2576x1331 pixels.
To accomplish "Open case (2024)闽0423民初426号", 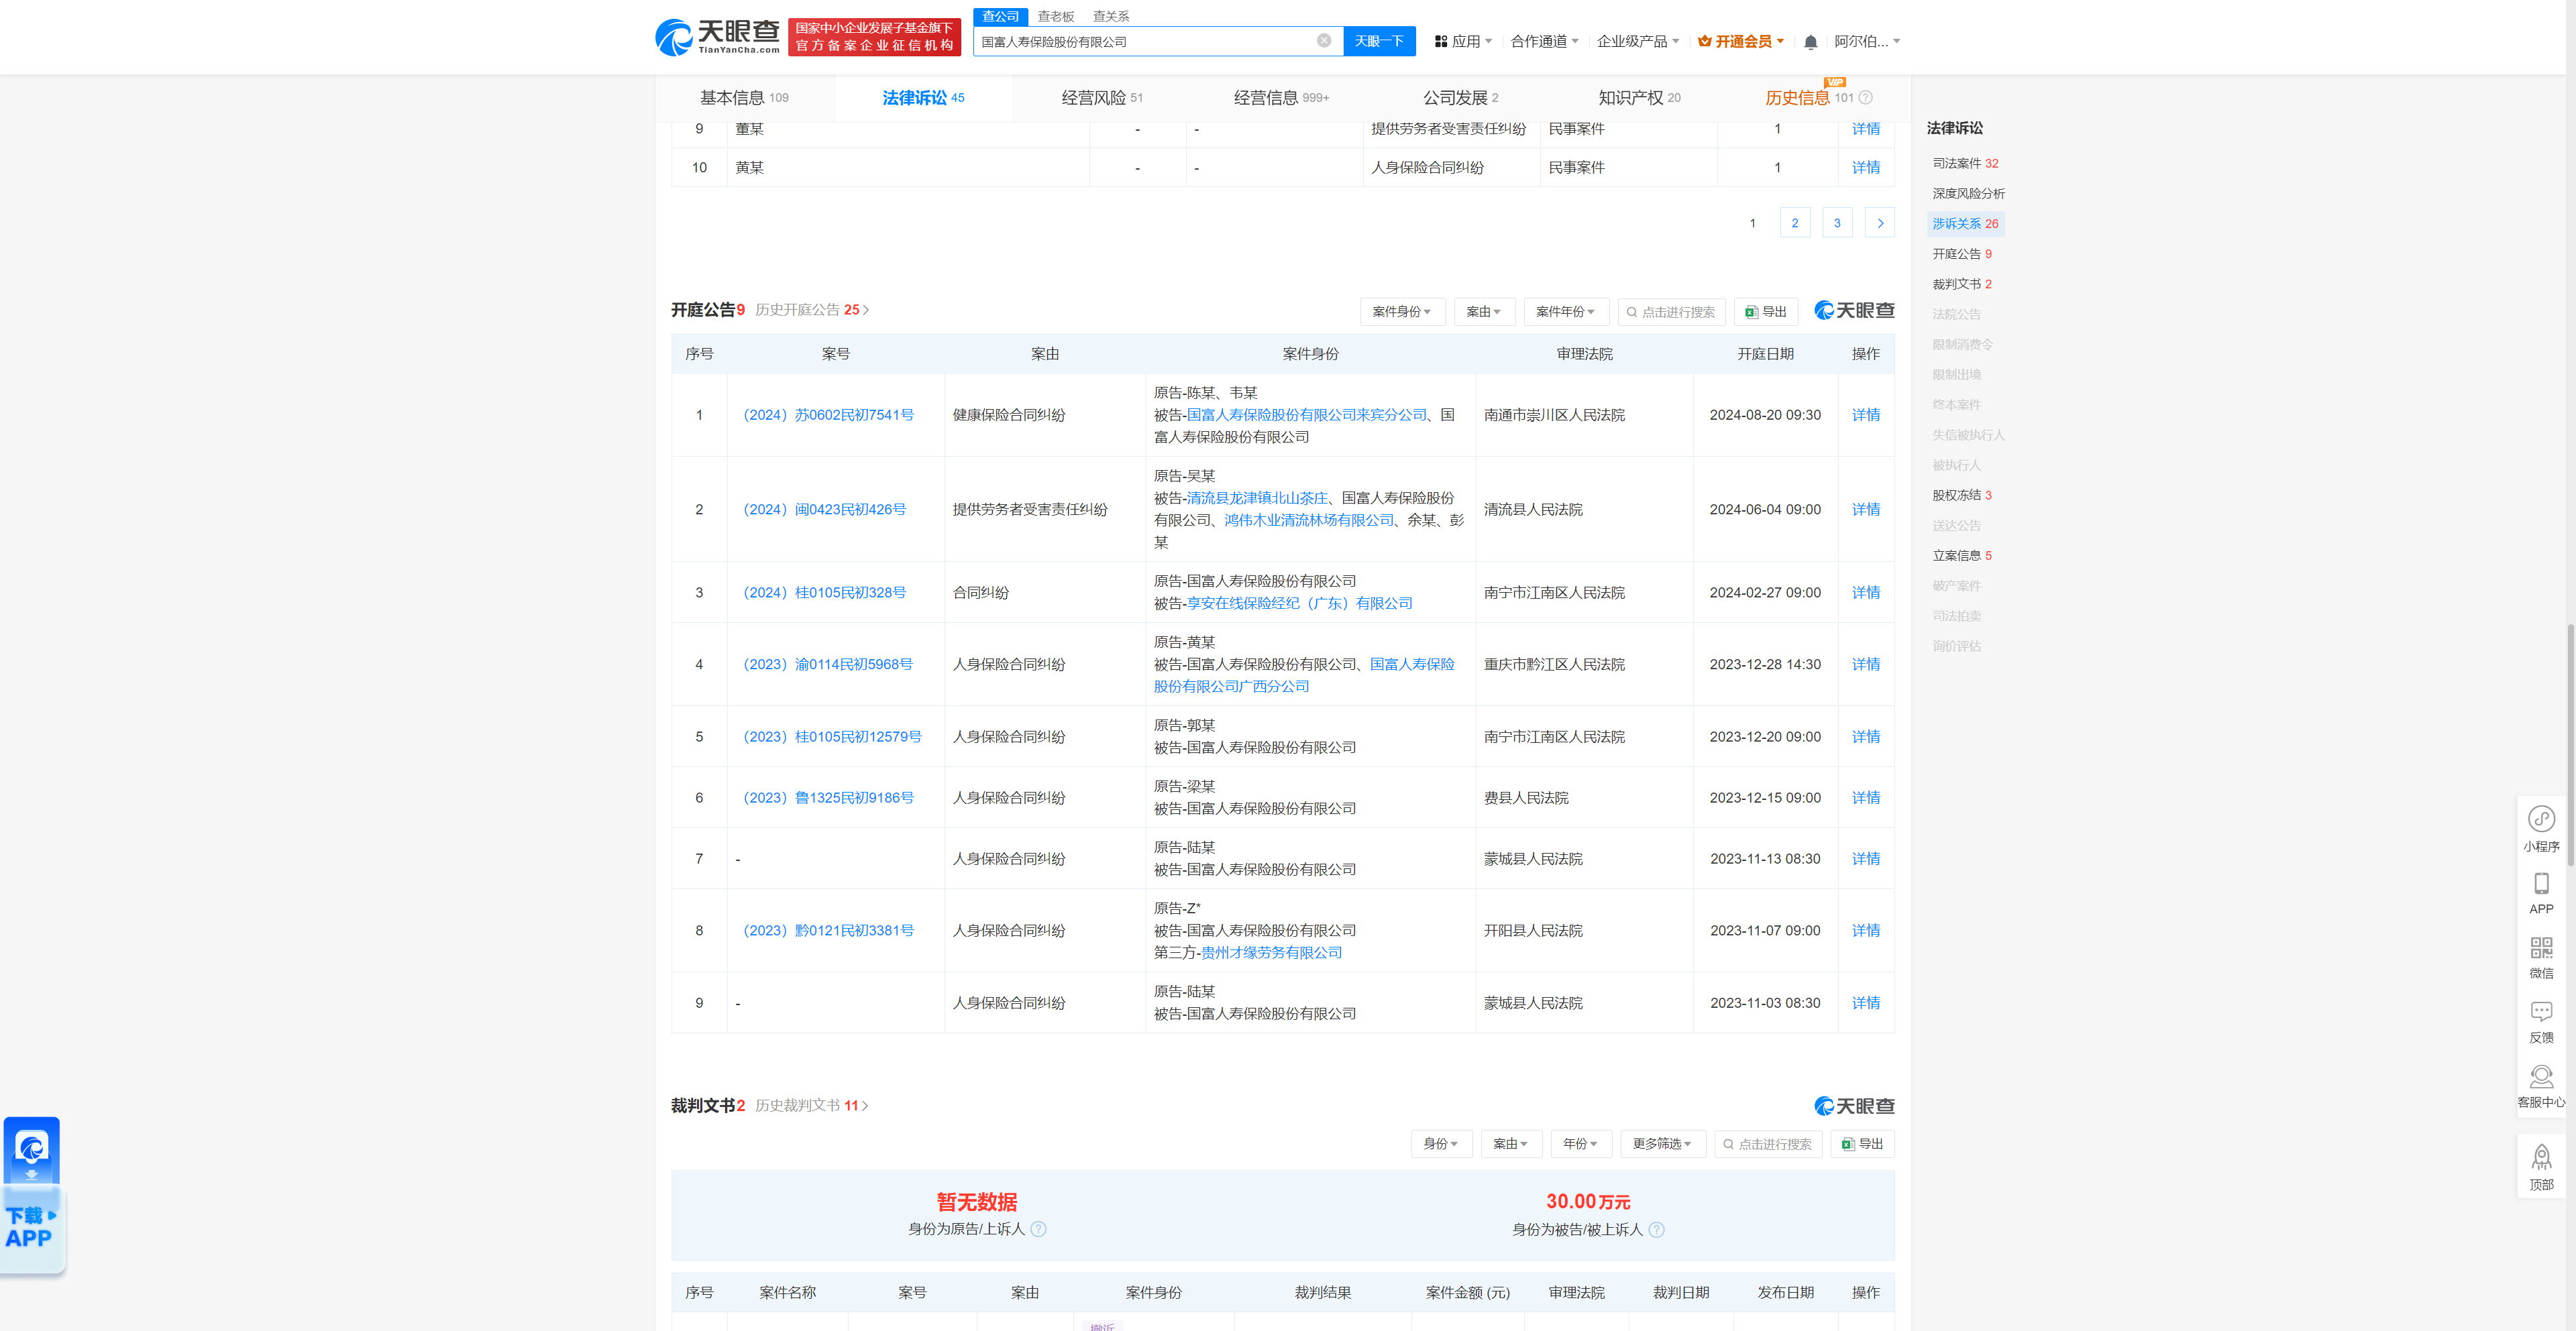I will (824, 510).
